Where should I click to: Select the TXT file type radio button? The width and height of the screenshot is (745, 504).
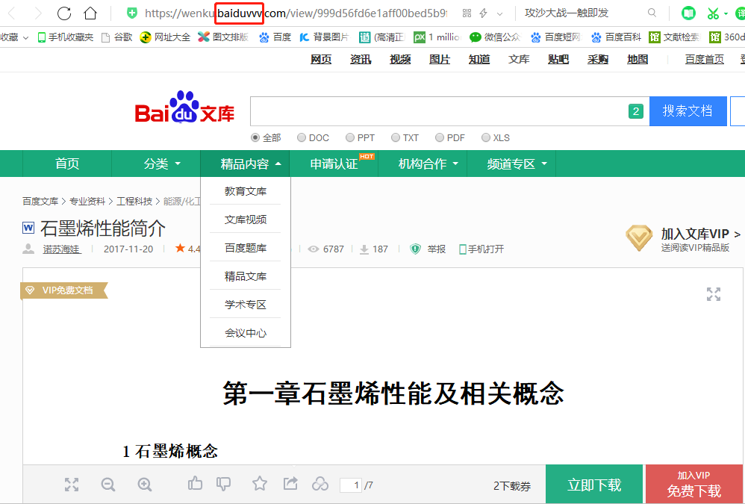(x=396, y=137)
